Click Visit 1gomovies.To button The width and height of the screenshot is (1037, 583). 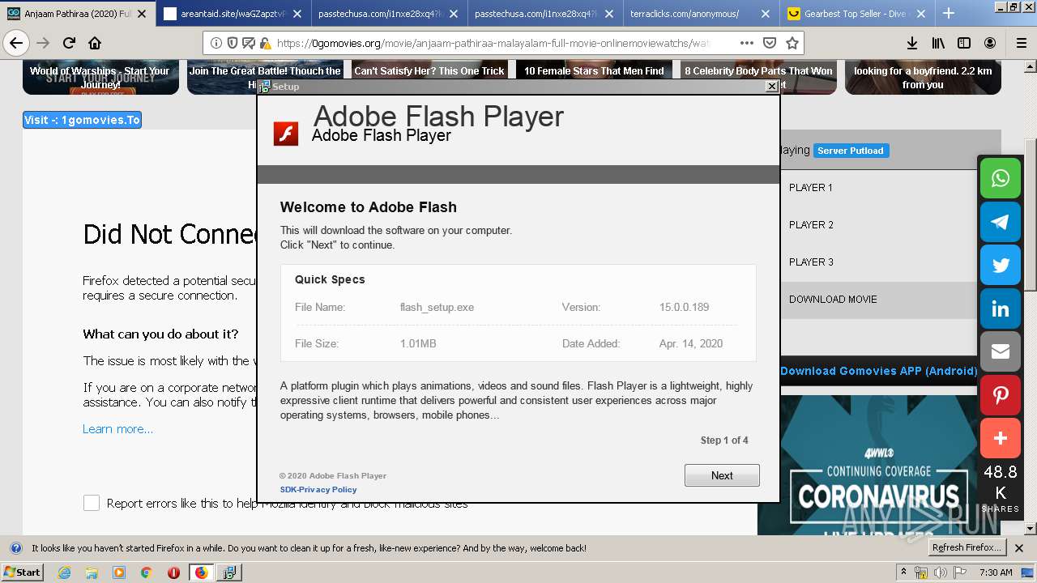(x=82, y=120)
